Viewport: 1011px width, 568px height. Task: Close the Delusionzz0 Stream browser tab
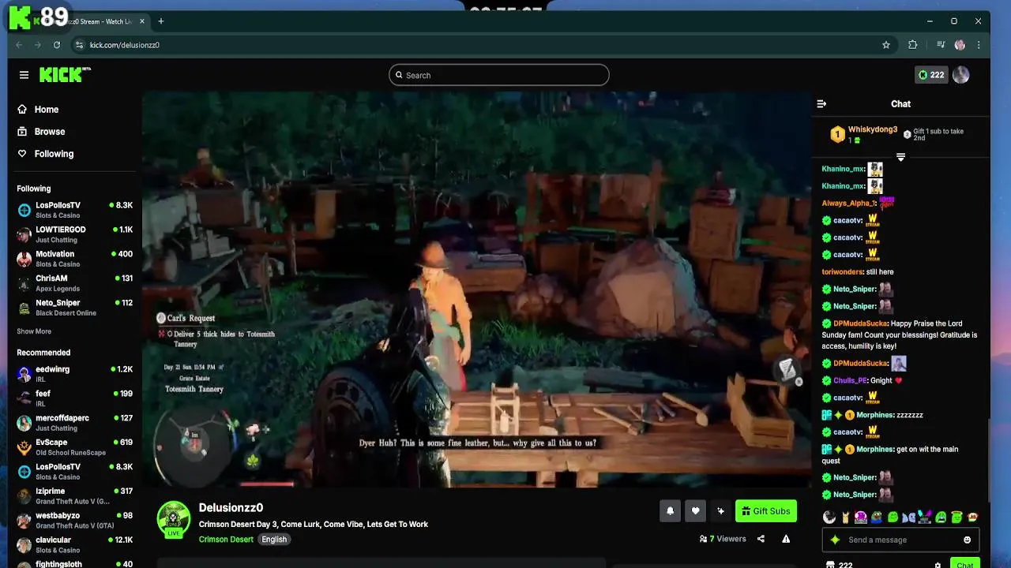click(142, 21)
